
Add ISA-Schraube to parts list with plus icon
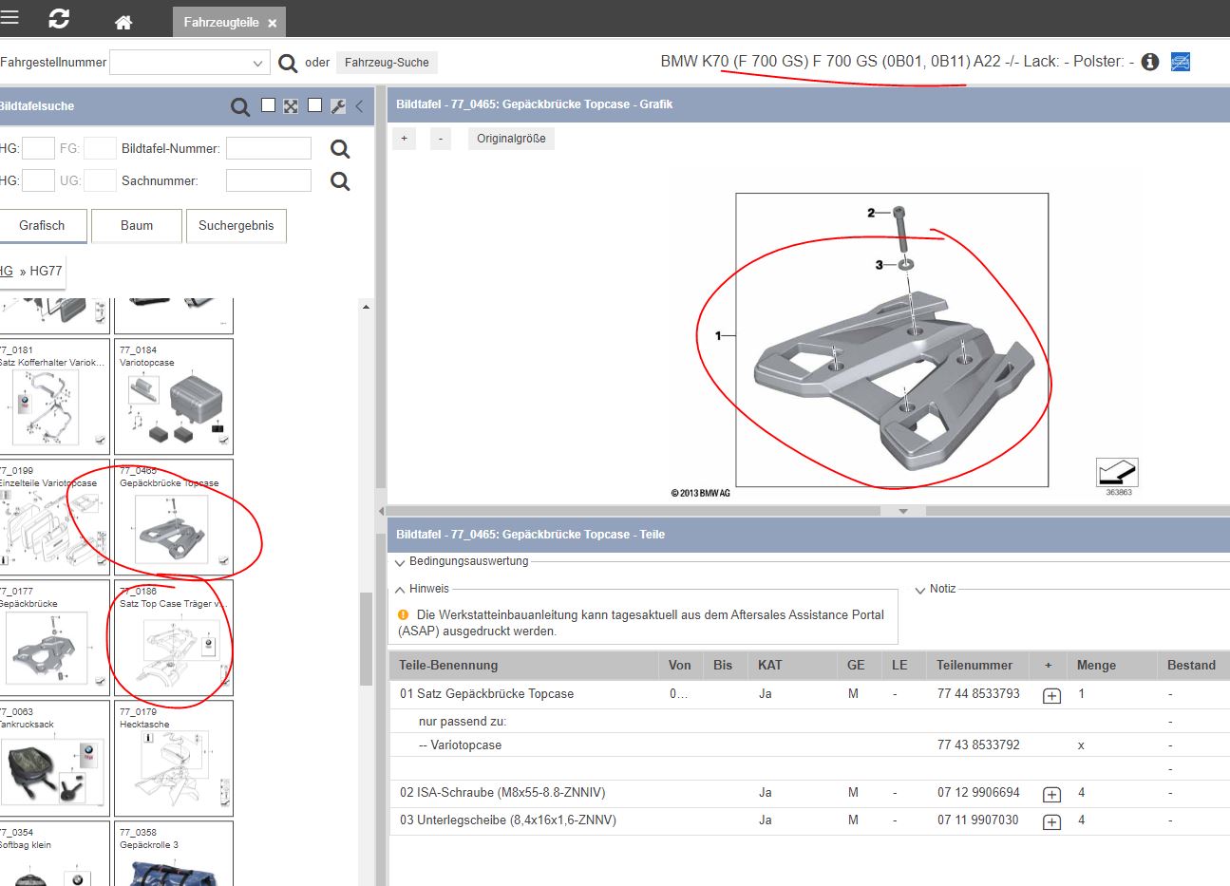click(1051, 794)
